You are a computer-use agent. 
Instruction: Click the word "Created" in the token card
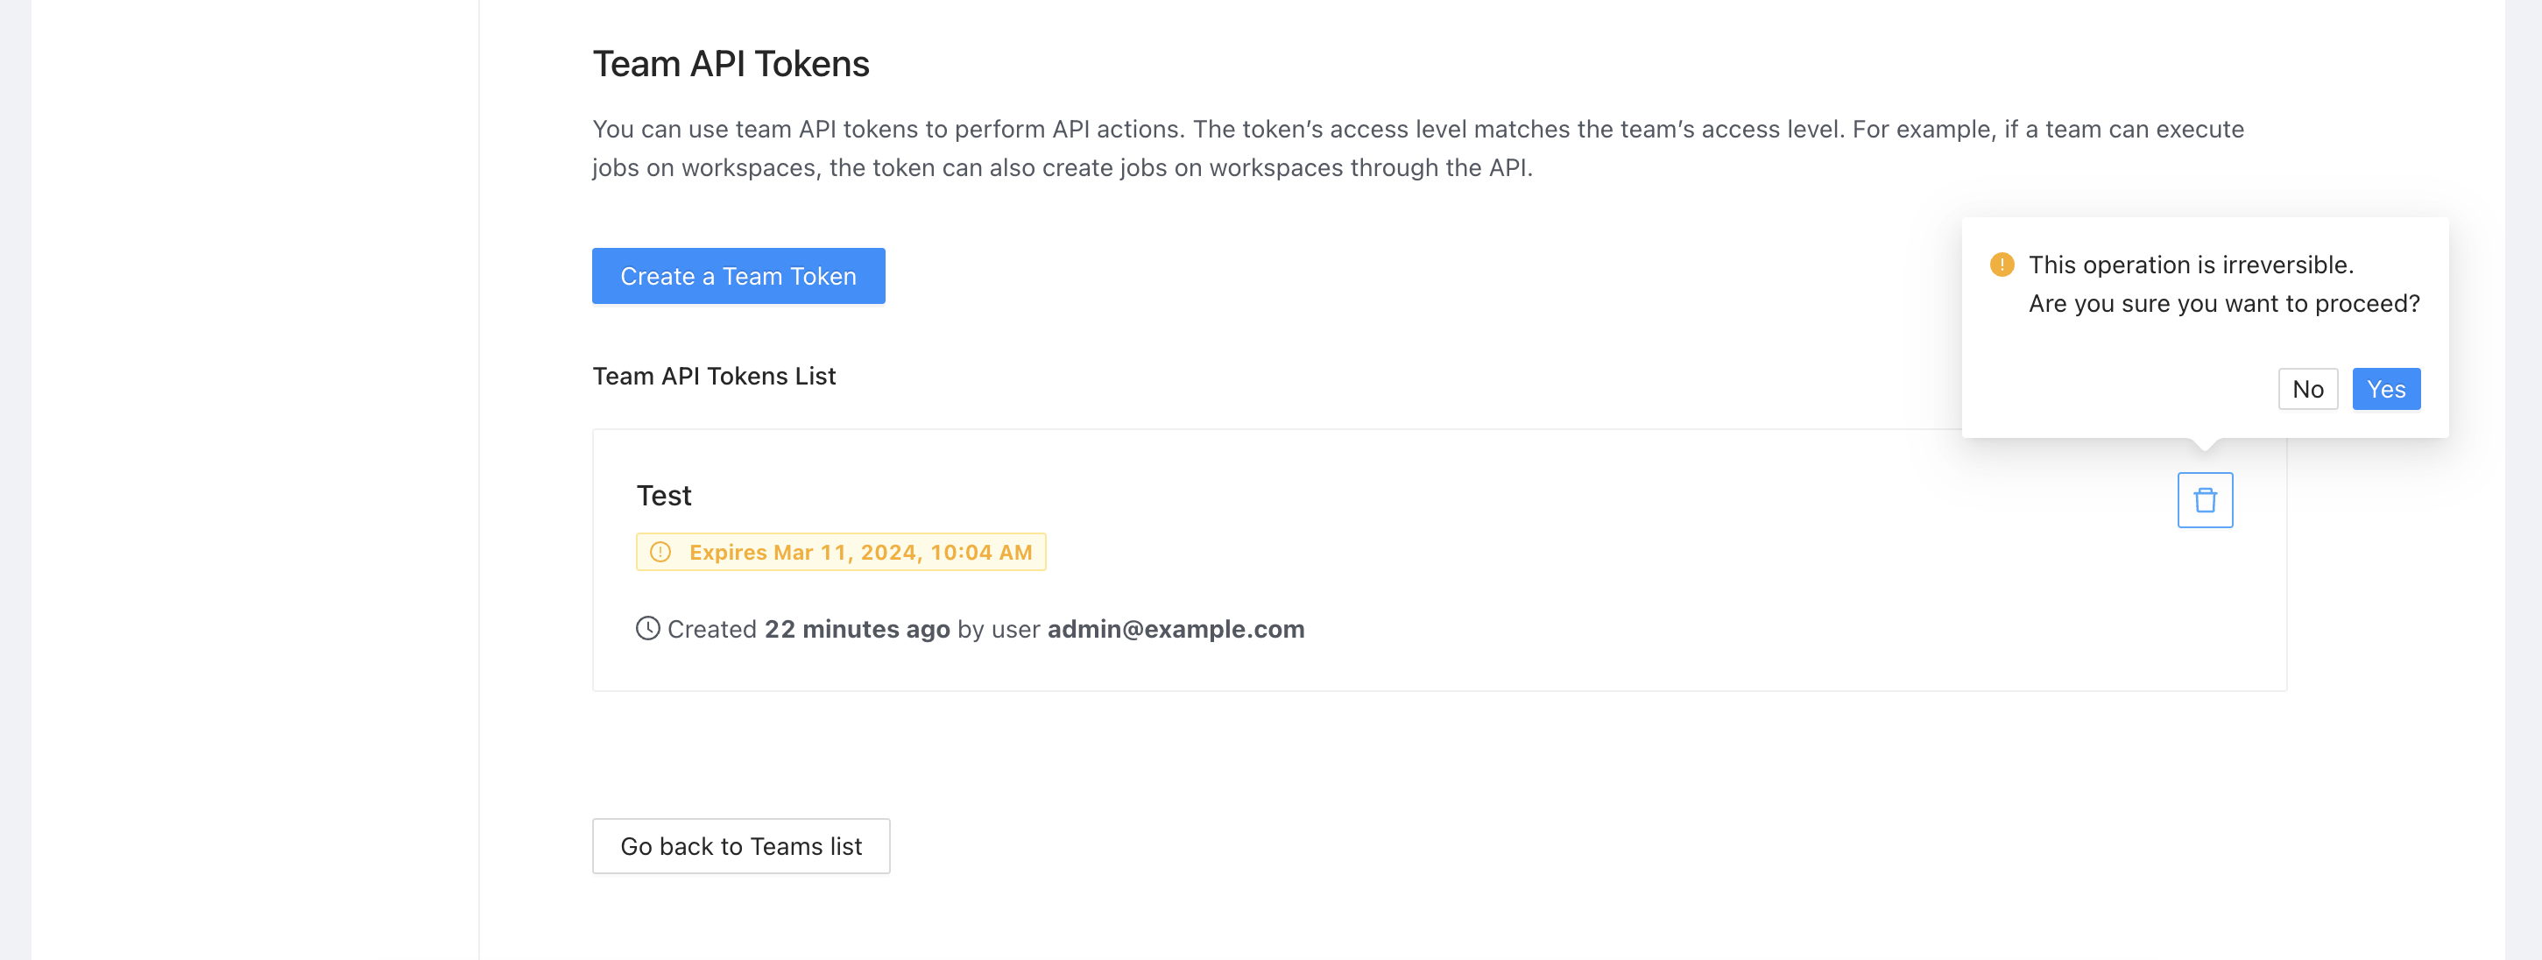(x=711, y=629)
